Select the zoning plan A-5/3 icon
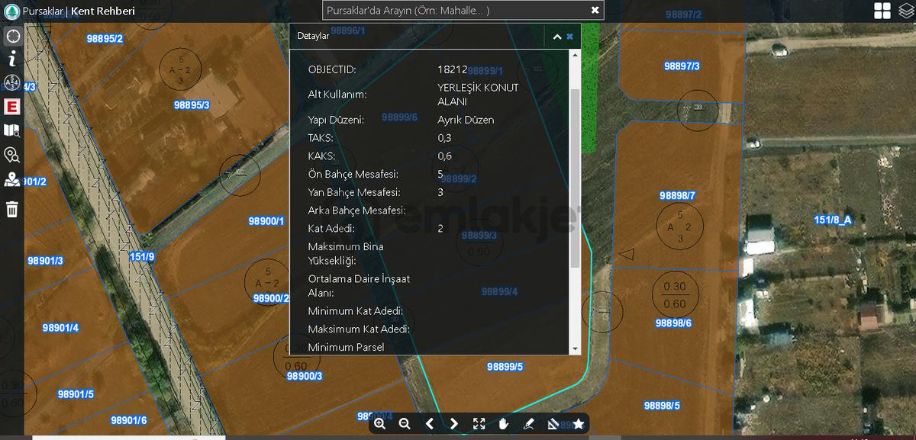The image size is (916, 440). [12, 82]
